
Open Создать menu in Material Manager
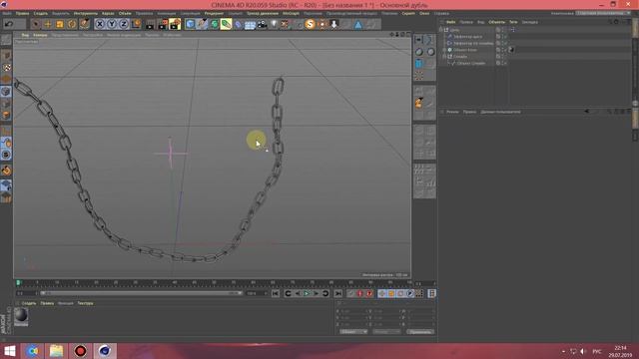click(x=29, y=303)
